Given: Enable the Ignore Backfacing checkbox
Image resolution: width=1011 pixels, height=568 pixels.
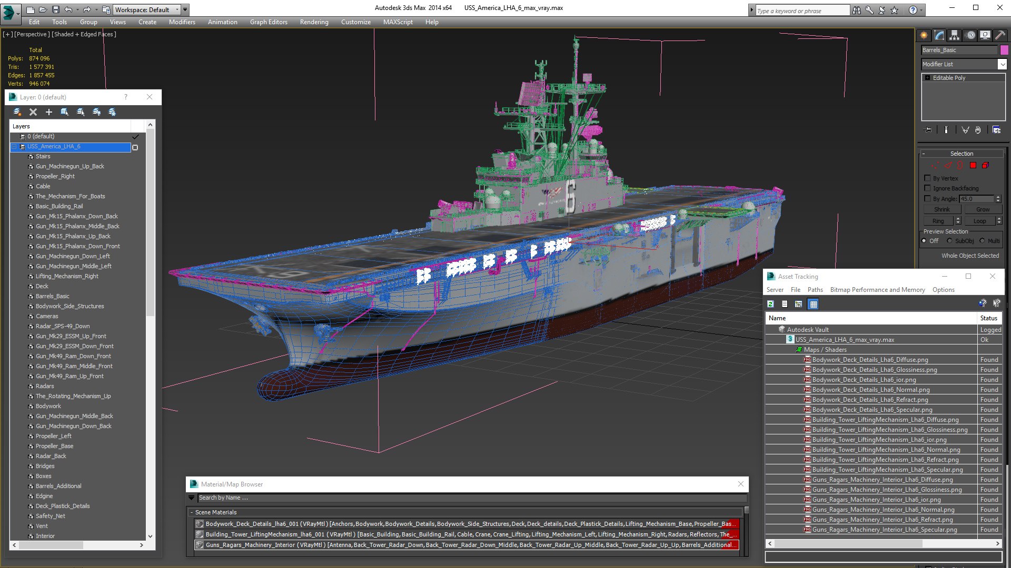Looking at the screenshot, I should 928,188.
